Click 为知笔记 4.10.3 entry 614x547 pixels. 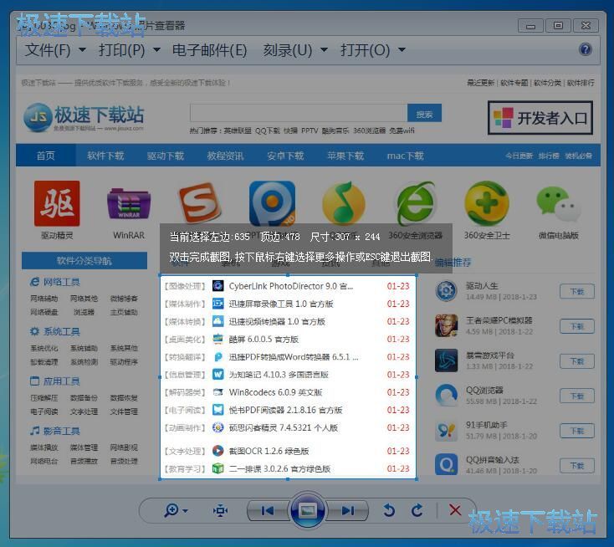pos(279,375)
